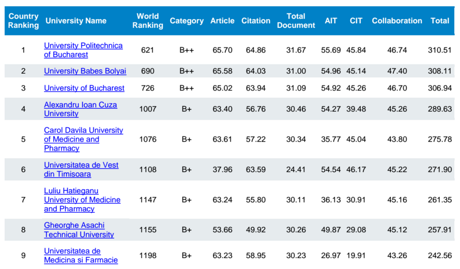Screen dimensions: 460x269
Task: Select total document value 31.67
Action: coord(296,51)
